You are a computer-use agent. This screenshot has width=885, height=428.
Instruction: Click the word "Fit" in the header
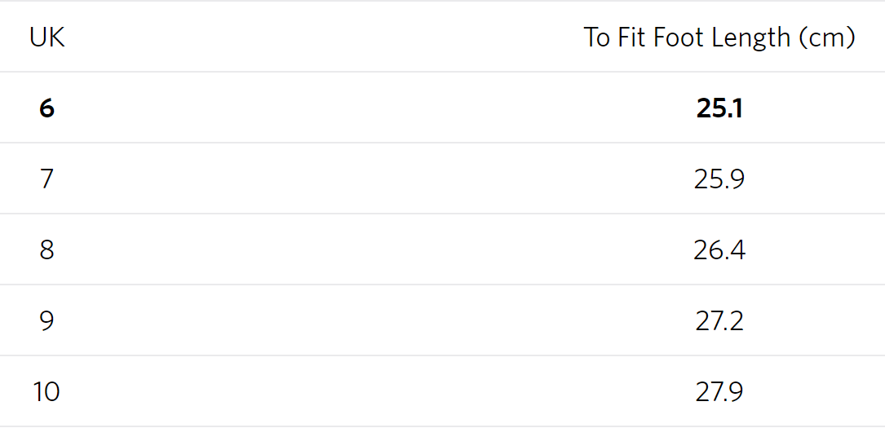pyautogui.click(x=630, y=38)
